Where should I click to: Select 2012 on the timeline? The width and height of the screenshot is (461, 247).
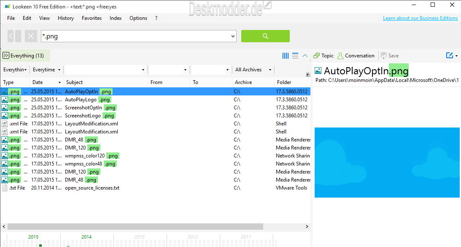tap(193, 237)
